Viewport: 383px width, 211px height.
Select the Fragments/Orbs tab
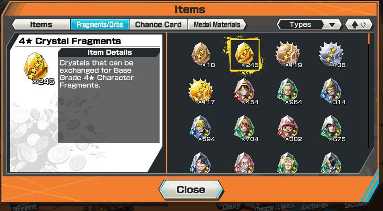99,24
